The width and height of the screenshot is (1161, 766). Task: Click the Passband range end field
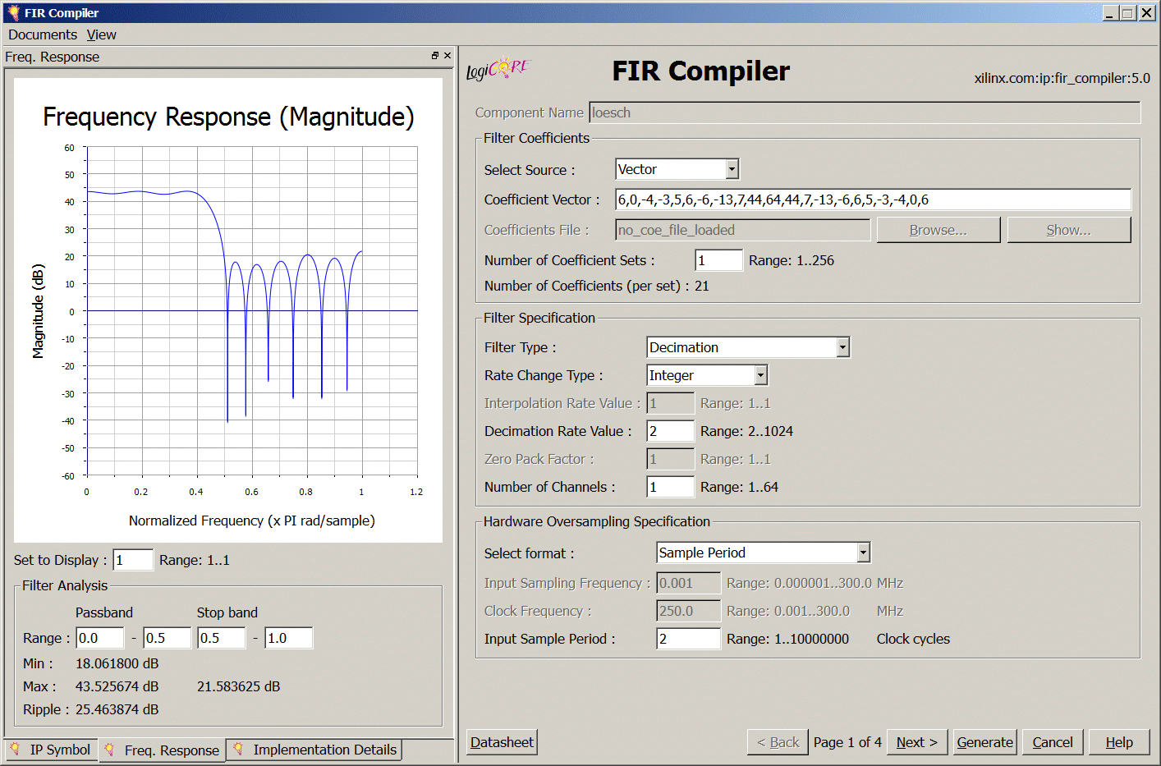[x=167, y=638]
